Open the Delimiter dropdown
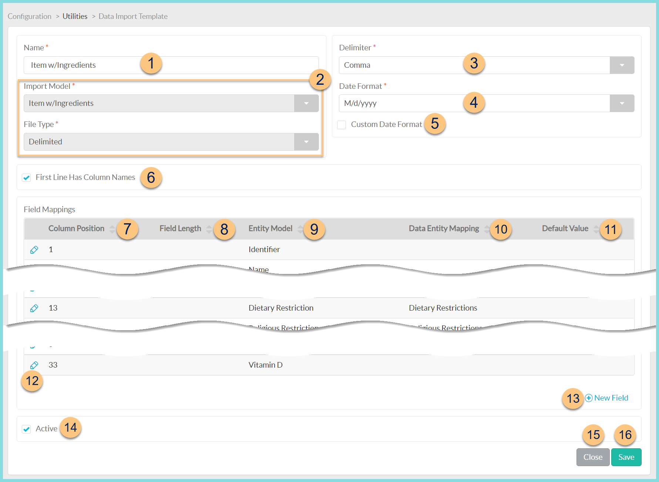This screenshot has width=659, height=482. pos(622,65)
